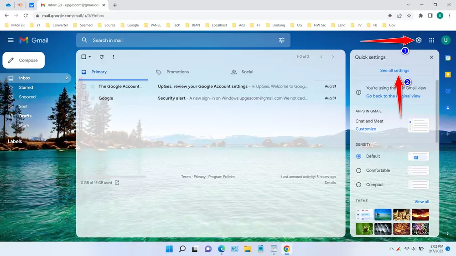Reload the page in Chrome
456x256 pixels.
(26, 15)
